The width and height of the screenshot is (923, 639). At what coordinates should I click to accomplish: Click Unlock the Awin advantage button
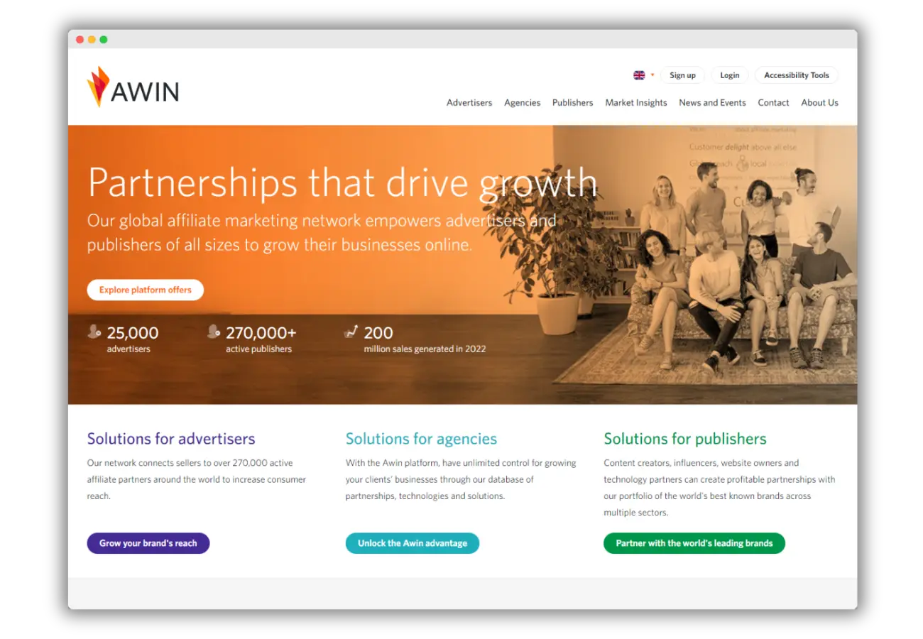pyautogui.click(x=413, y=543)
